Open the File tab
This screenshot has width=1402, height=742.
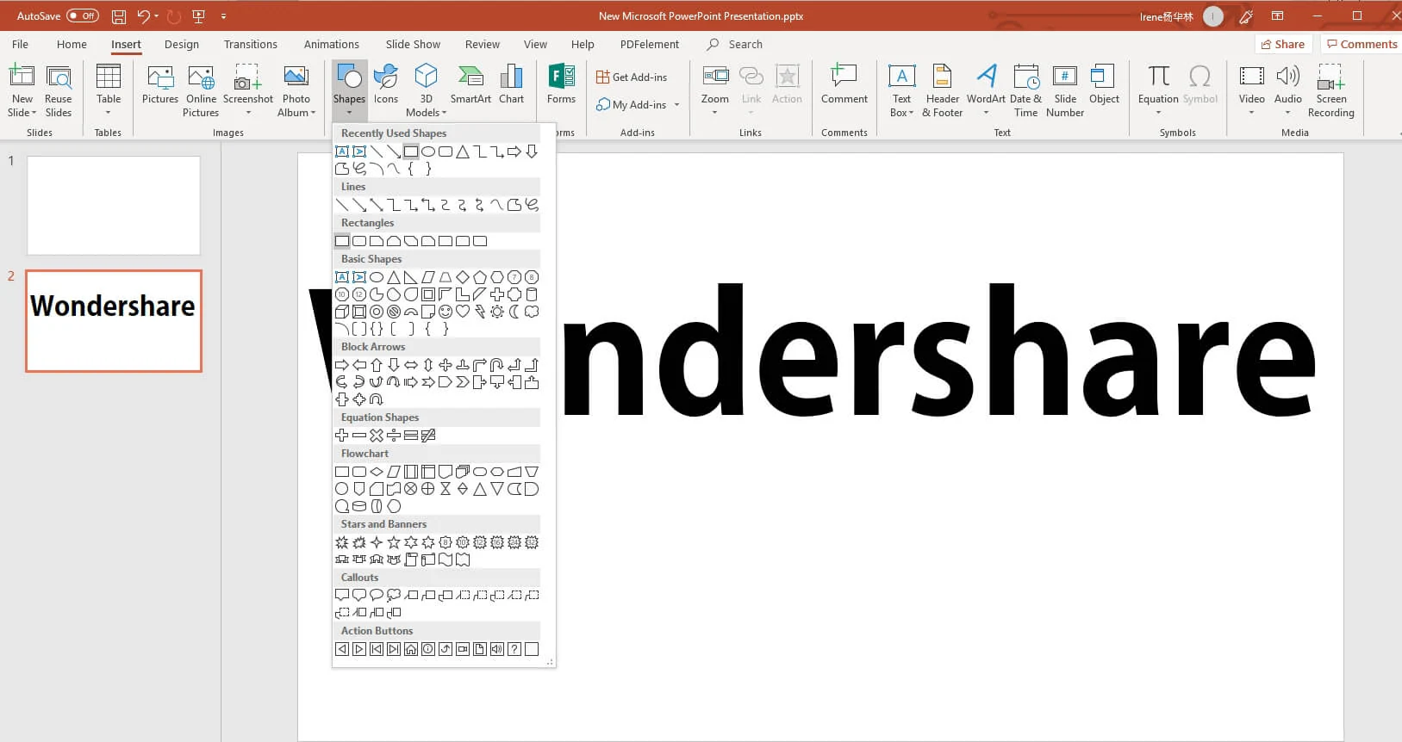point(20,44)
